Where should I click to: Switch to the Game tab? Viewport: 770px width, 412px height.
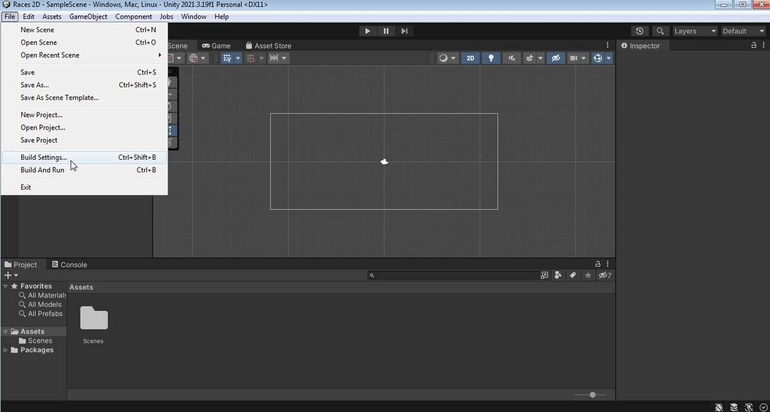point(216,46)
